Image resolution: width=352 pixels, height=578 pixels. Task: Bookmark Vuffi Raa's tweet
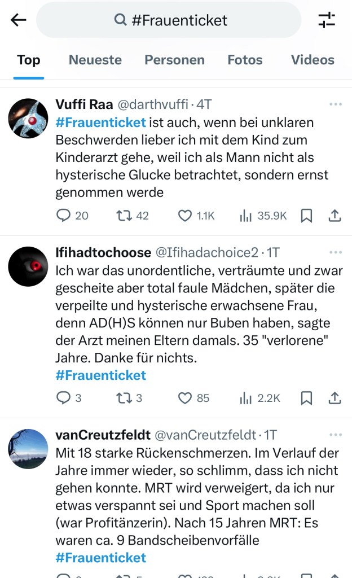[x=306, y=215]
